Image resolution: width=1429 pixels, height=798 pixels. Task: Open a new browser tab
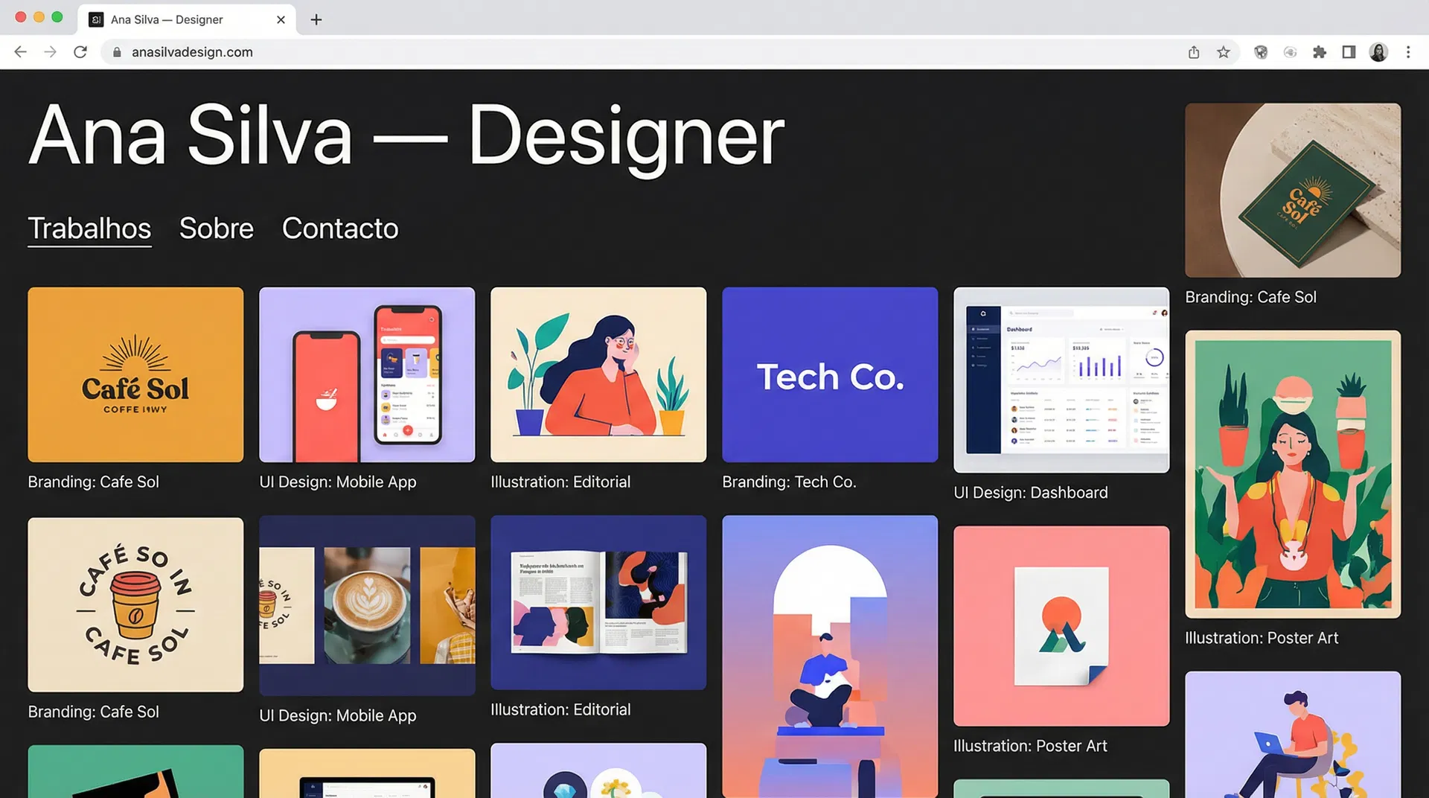coord(316,19)
